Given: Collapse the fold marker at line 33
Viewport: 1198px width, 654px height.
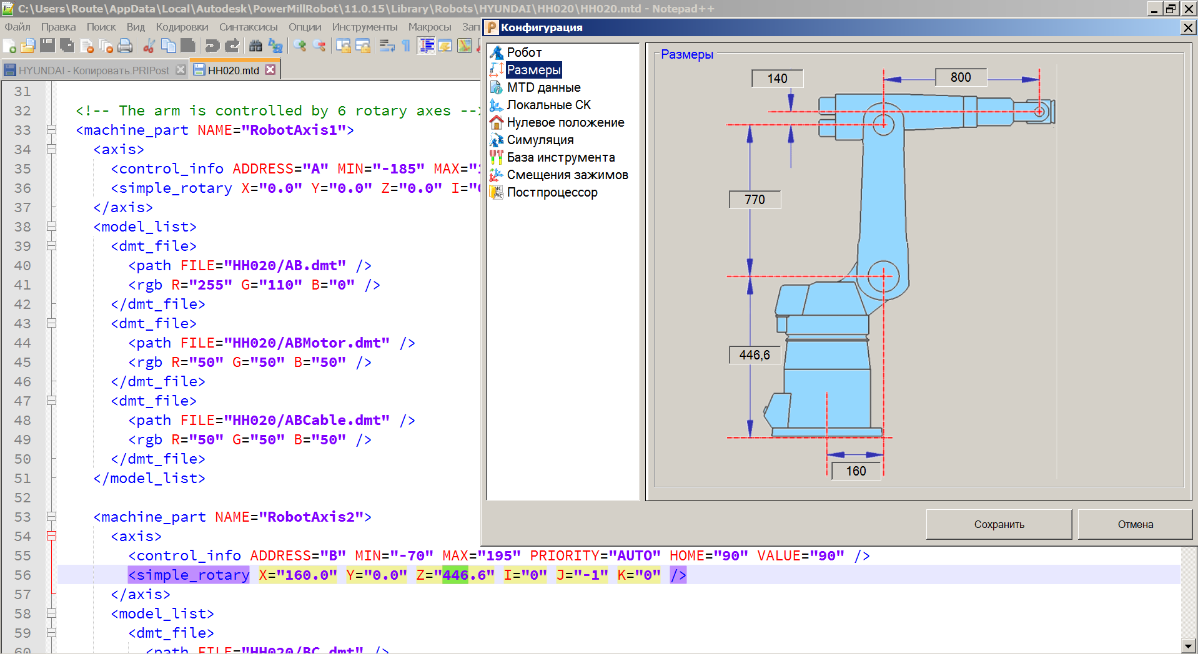Looking at the screenshot, I should 52,130.
